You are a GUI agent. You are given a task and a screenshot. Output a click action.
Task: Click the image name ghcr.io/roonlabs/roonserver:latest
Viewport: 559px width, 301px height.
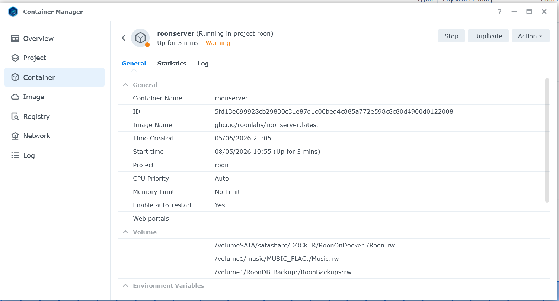click(266, 125)
